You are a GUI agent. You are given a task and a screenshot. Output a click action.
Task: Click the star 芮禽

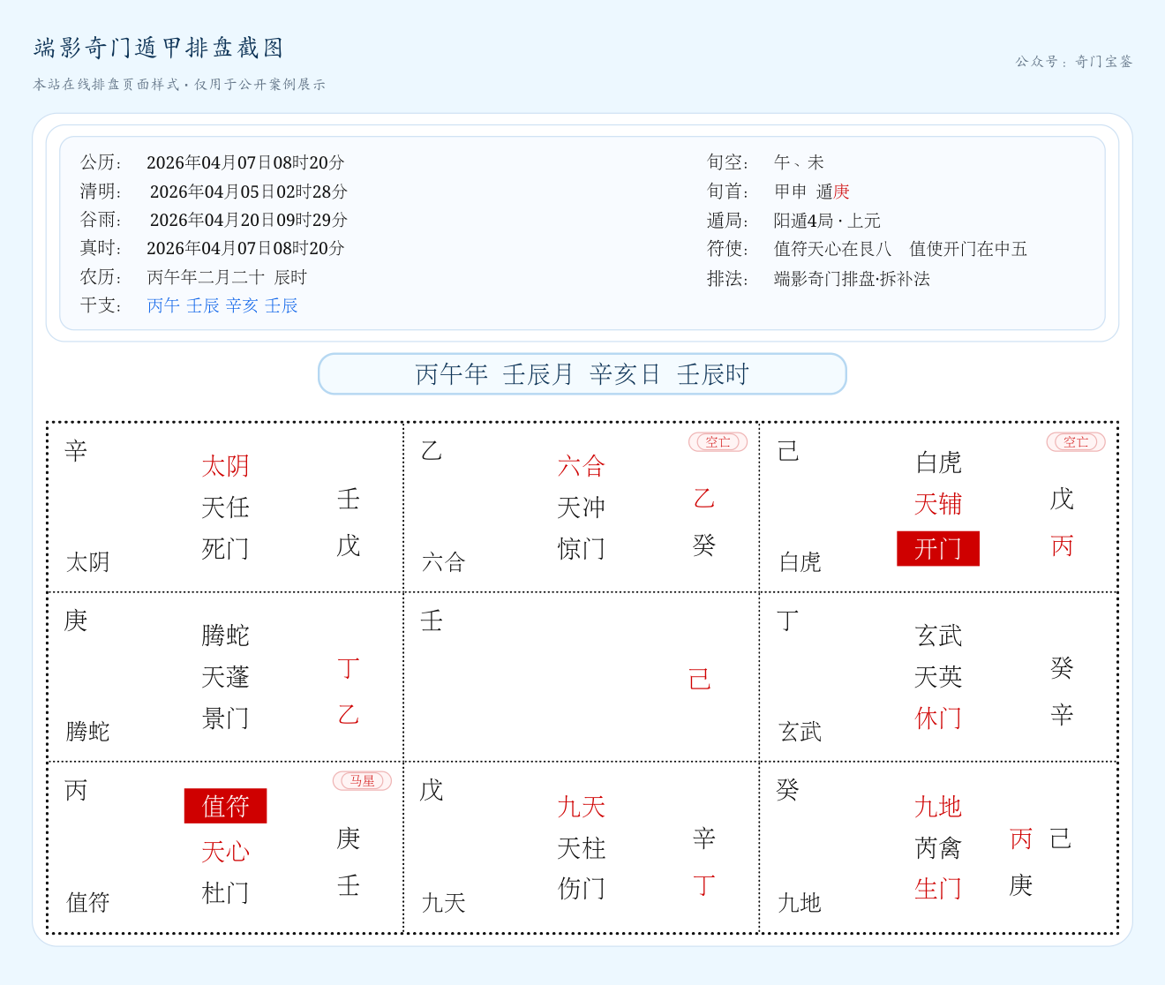pos(938,848)
